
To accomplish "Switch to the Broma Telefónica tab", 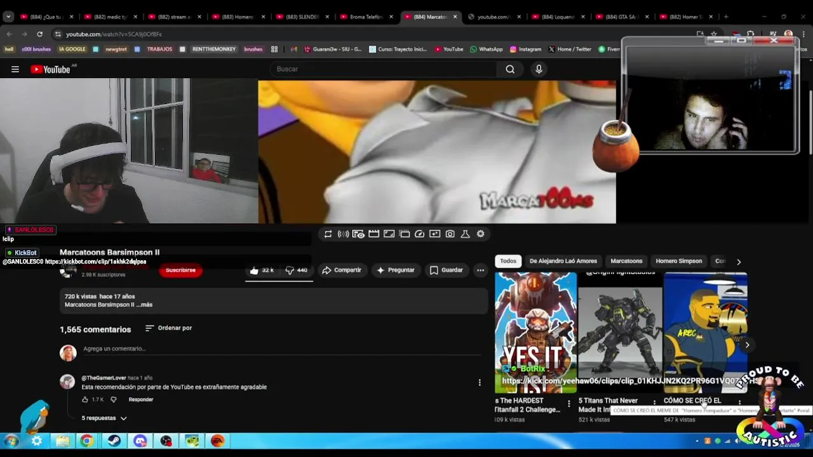I will (366, 17).
